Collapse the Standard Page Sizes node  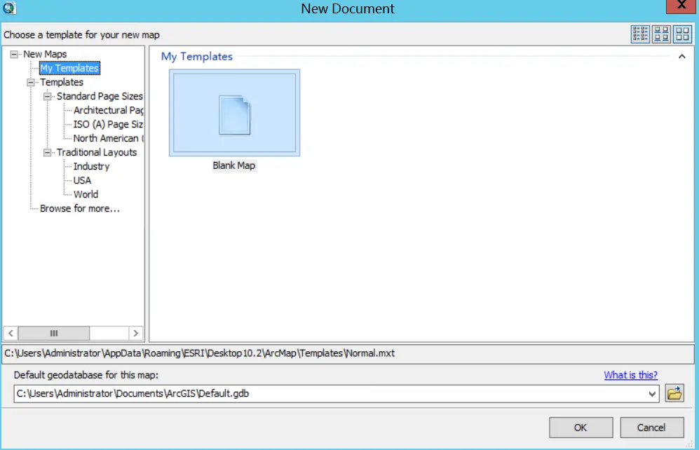point(47,96)
